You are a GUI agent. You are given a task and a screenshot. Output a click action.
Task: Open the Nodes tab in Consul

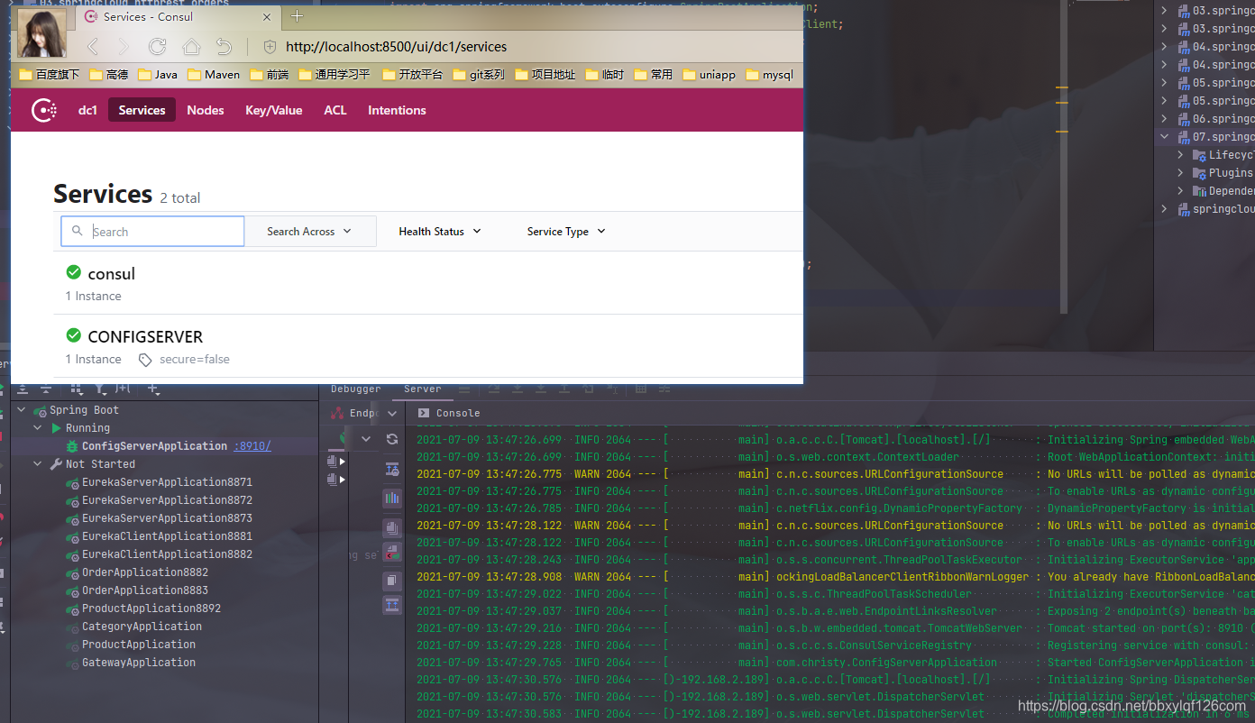click(x=206, y=110)
